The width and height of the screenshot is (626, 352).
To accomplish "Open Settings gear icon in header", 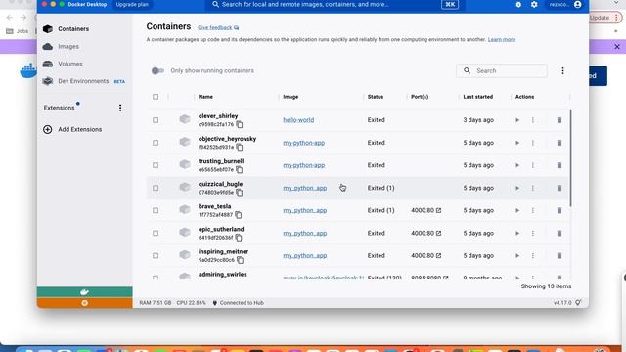I will click(534, 4).
